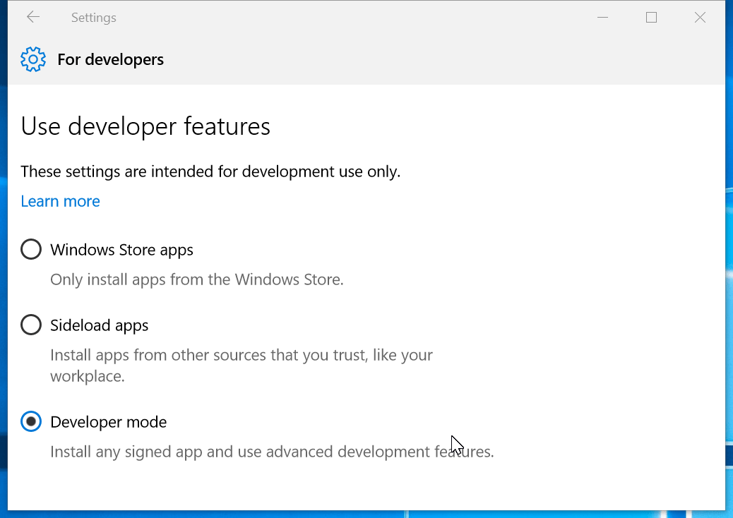Select the Windows Store apps radio circle
This screenshot has height=518, width=733.
pos(31,250)
